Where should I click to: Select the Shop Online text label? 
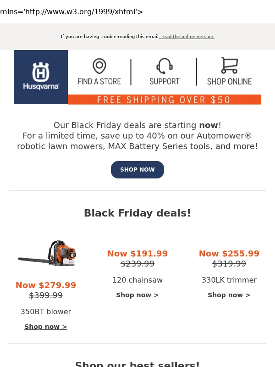coord(229,82)
